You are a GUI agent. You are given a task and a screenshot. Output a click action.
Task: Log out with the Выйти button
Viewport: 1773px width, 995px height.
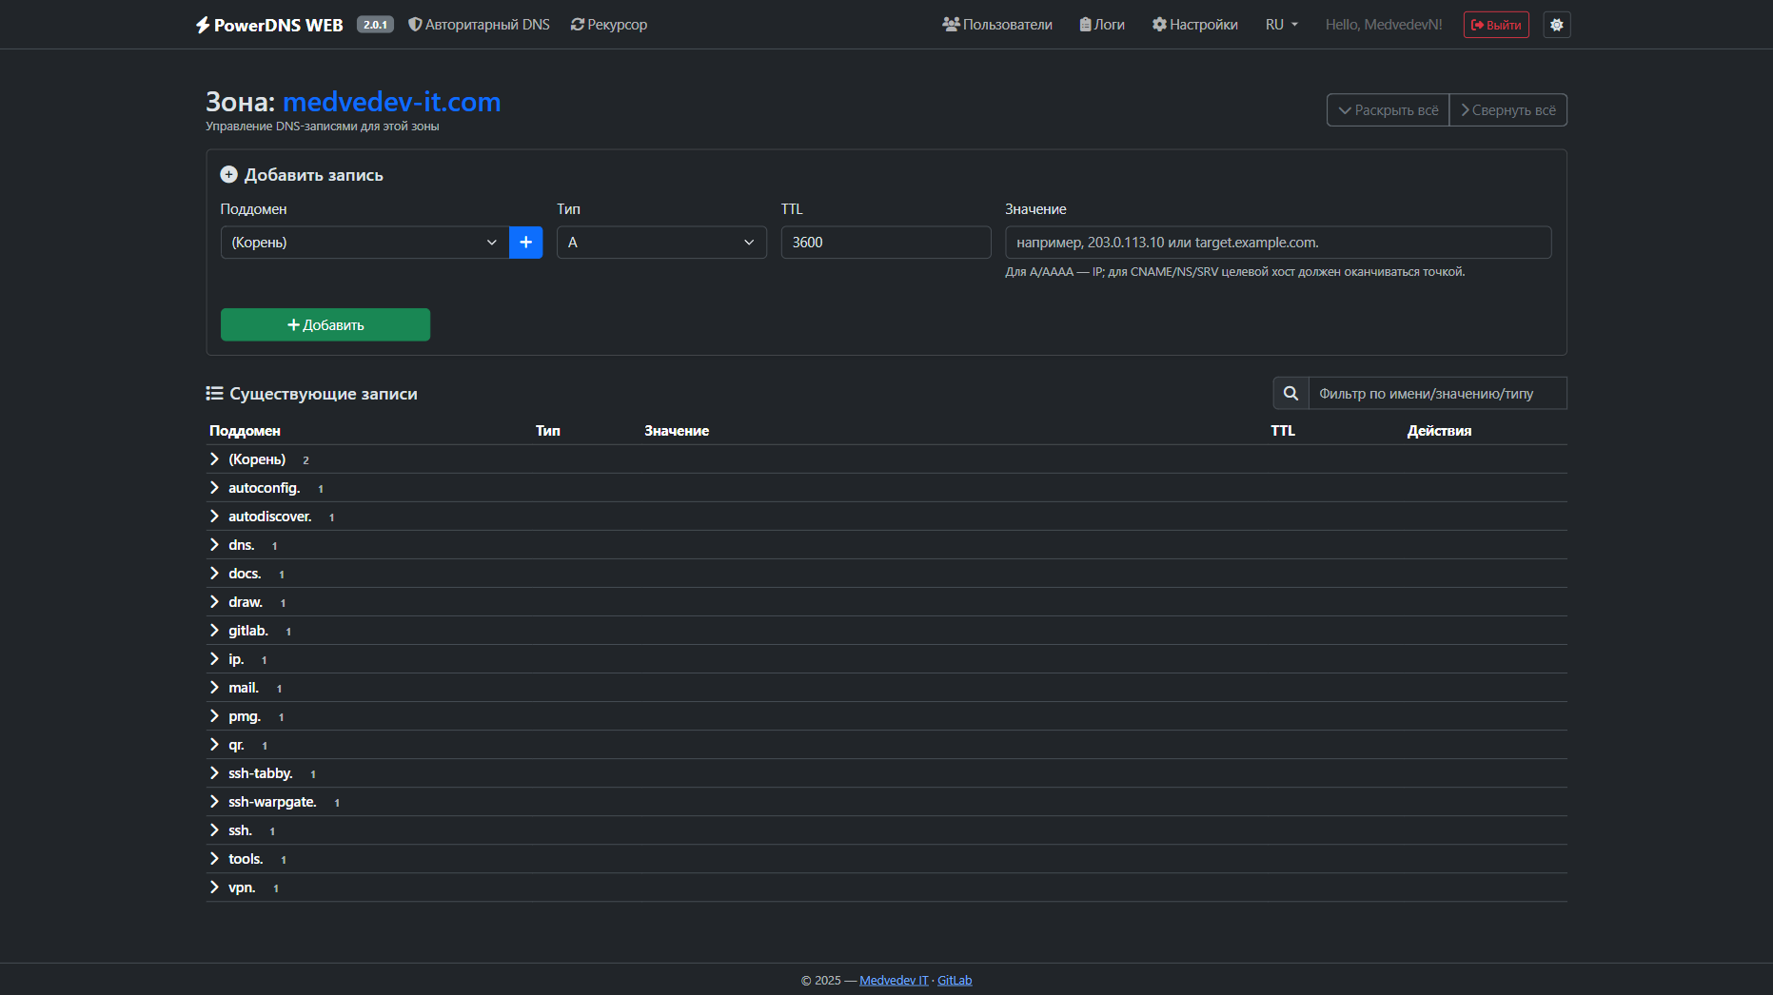pyautogui.click(x=1495, y=25)
